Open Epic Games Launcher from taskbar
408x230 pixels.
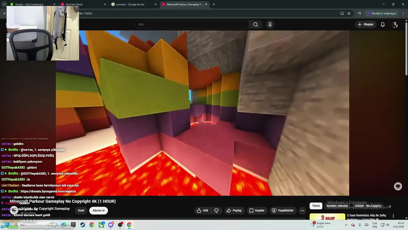[73, 225]
